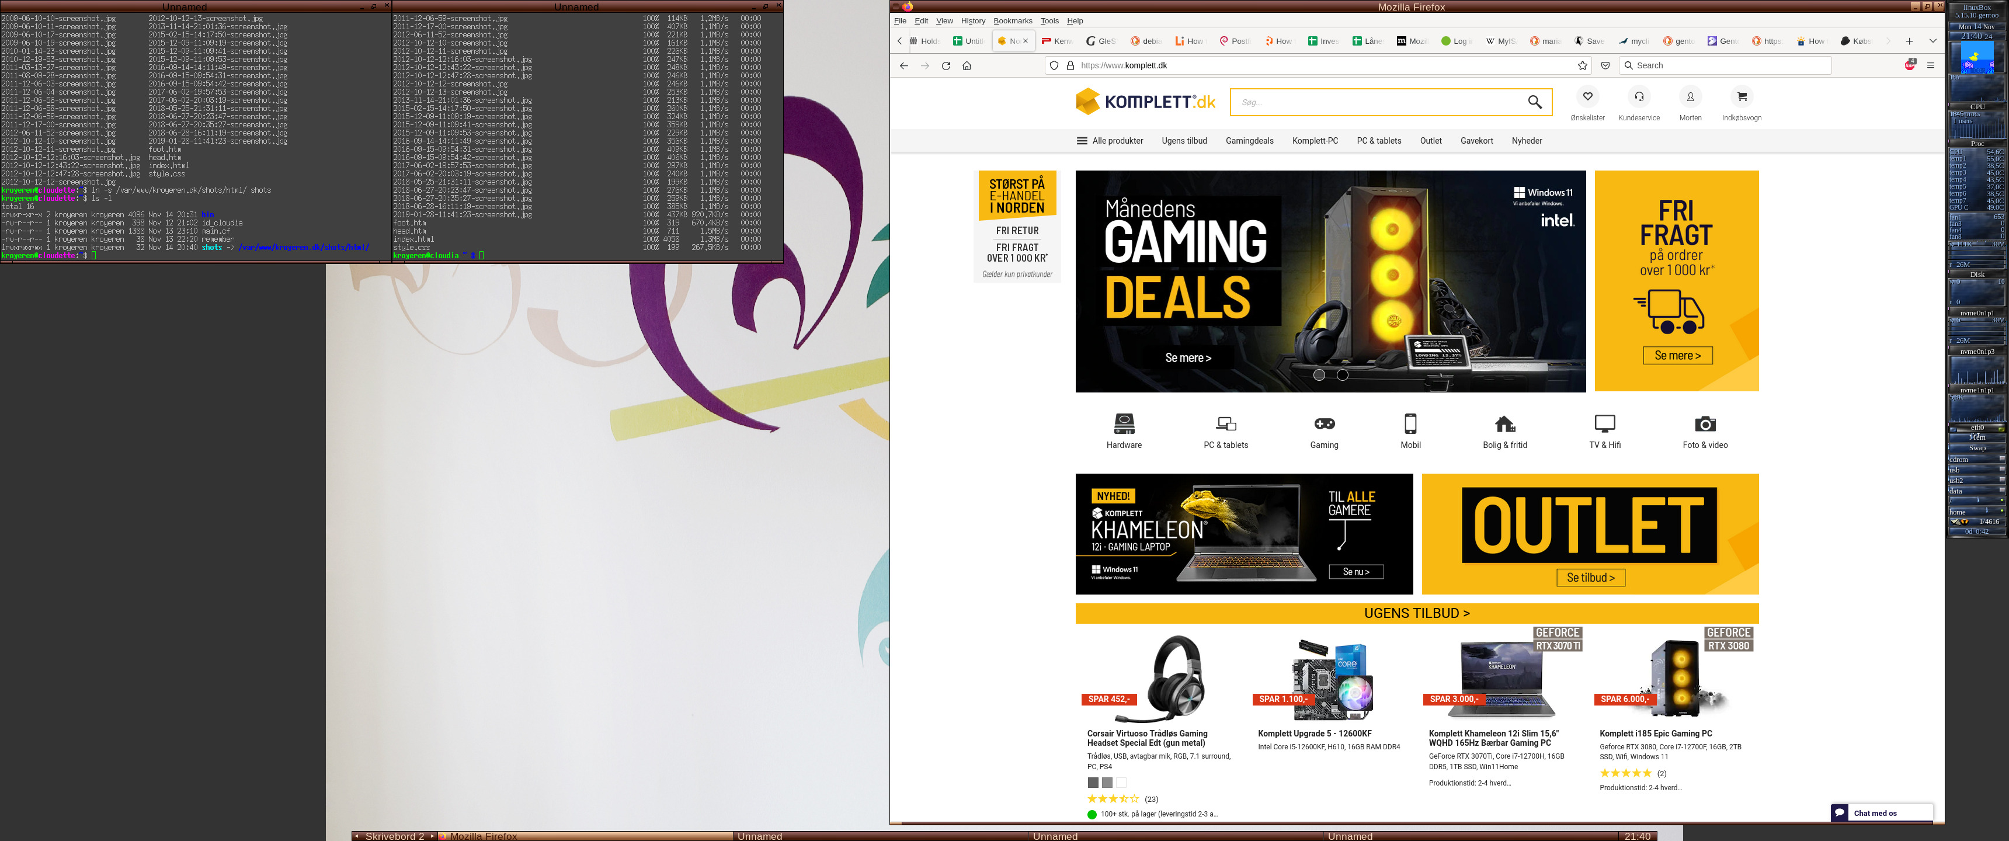Open the Ugens tilbud link

pos(1184,141)
